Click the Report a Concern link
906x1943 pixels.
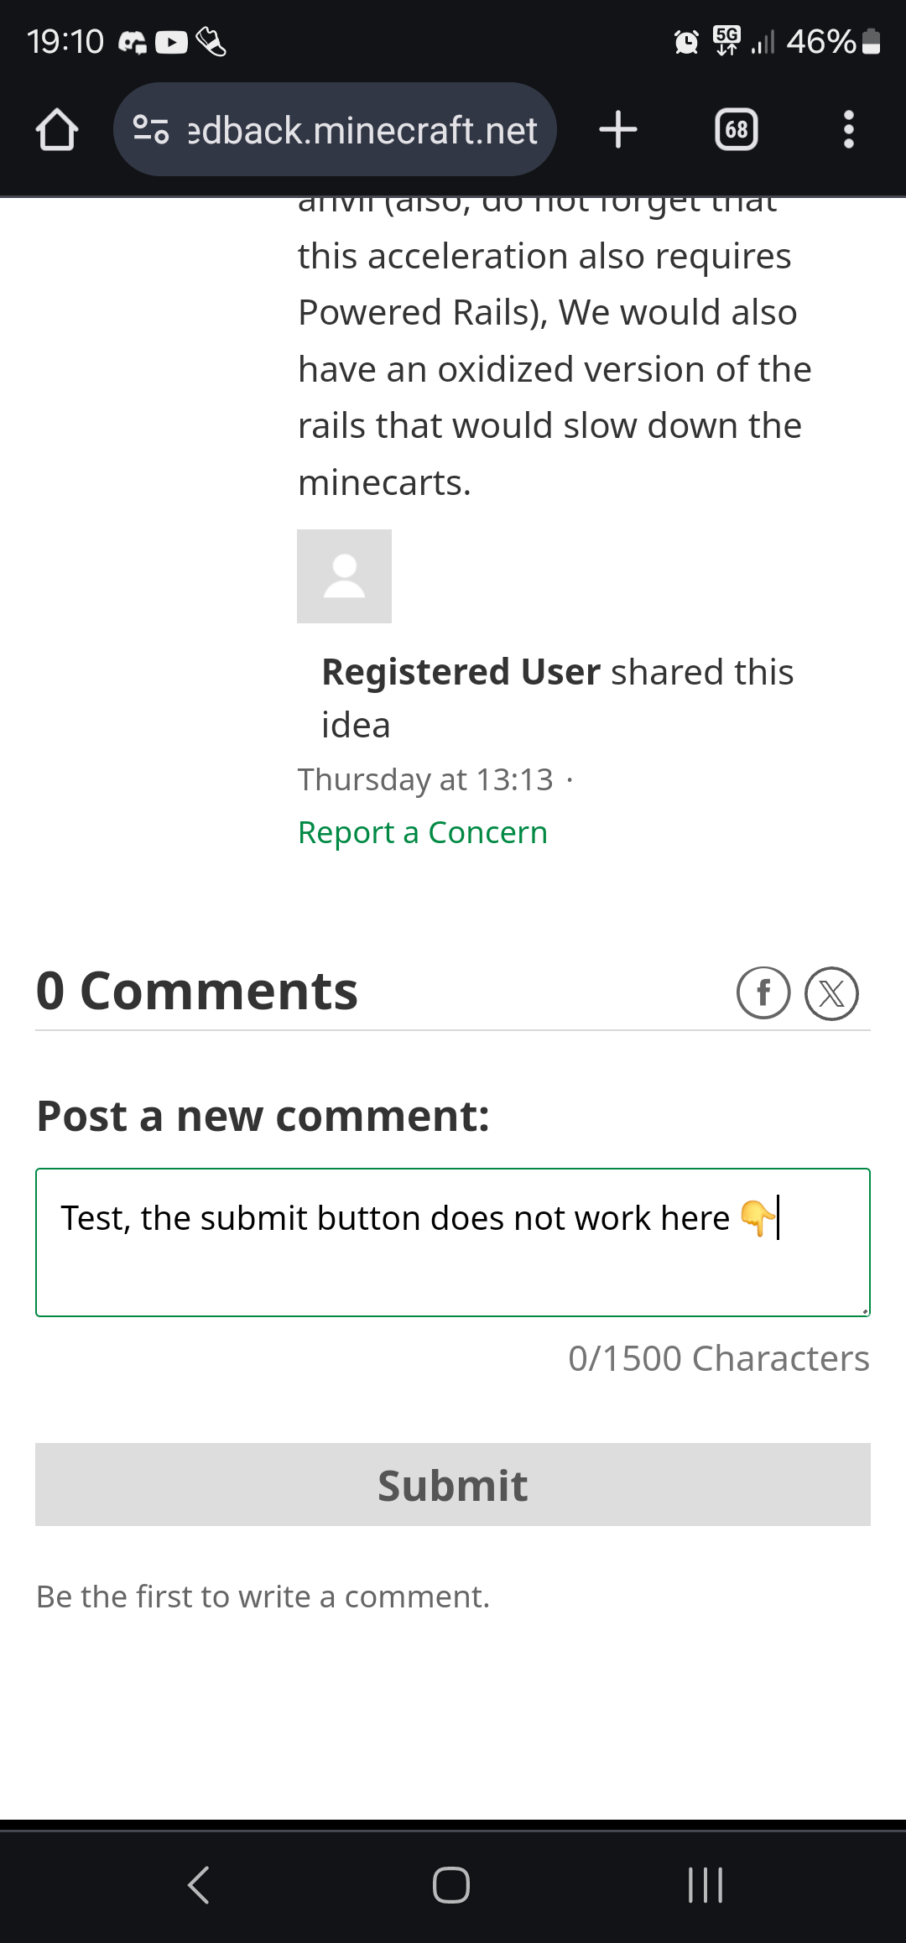(423, 832)
